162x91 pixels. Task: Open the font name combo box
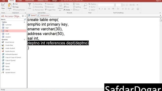pos(107,5)
